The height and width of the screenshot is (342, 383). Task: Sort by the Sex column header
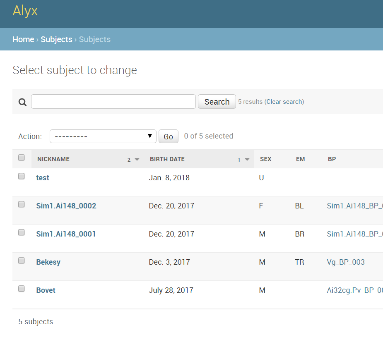[x=265, y=159]
